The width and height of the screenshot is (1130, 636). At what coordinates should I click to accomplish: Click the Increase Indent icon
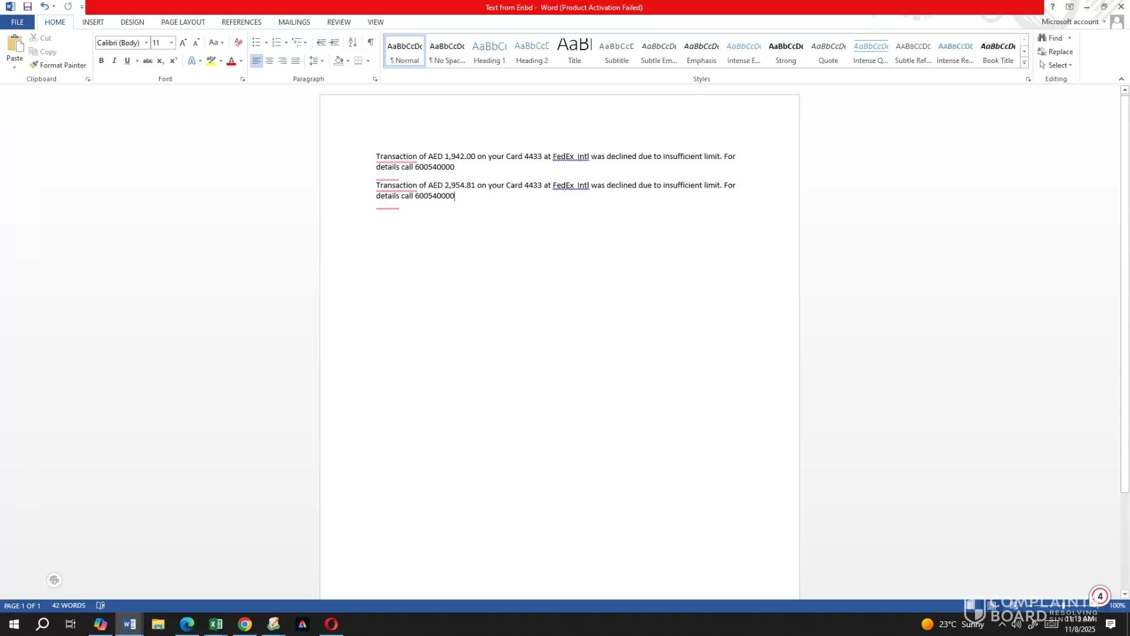point(334,43)
